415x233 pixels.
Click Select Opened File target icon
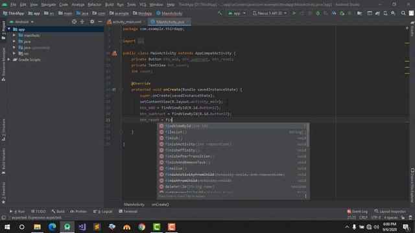click(74, 21)
